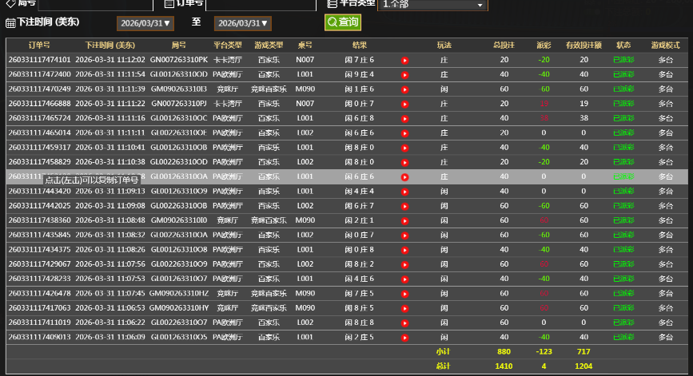
Task: Click the green 查询 search button
Action: pyautogui.click(x=342, y=22)
